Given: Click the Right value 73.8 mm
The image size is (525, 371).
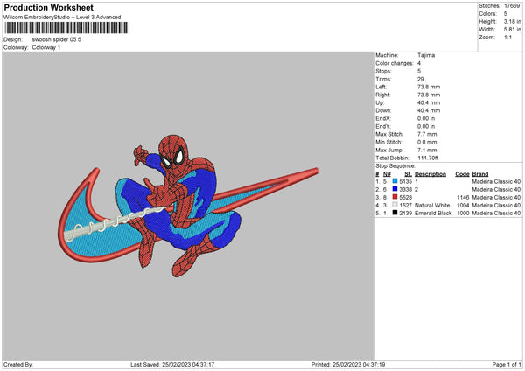Looking at the screenshot, I should 429,94.
